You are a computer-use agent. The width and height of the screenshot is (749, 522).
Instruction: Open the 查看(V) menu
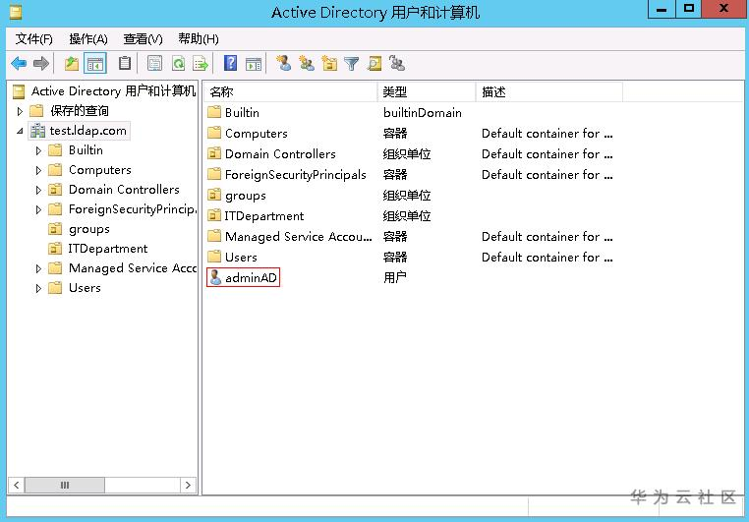click(x=143, y=38)
